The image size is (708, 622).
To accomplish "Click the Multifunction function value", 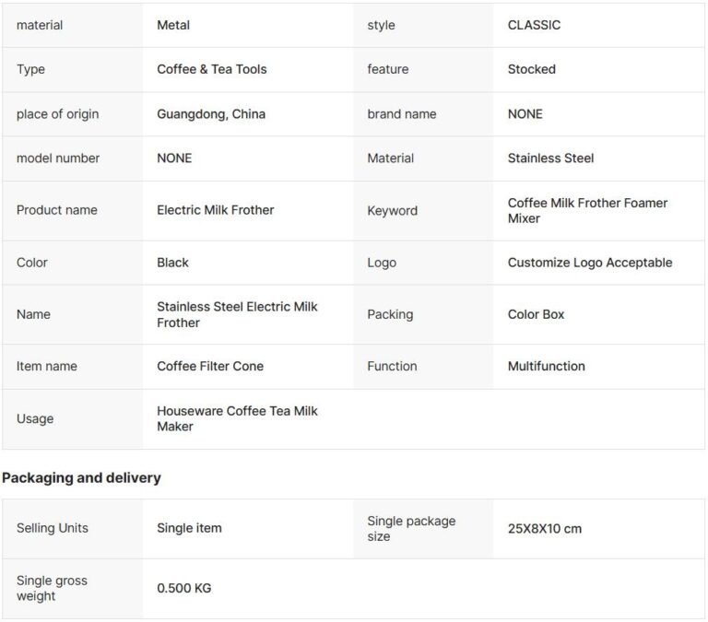I will [x=546, y=366].
